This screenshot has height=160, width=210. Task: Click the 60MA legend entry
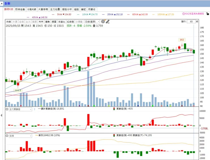[137, 14]
